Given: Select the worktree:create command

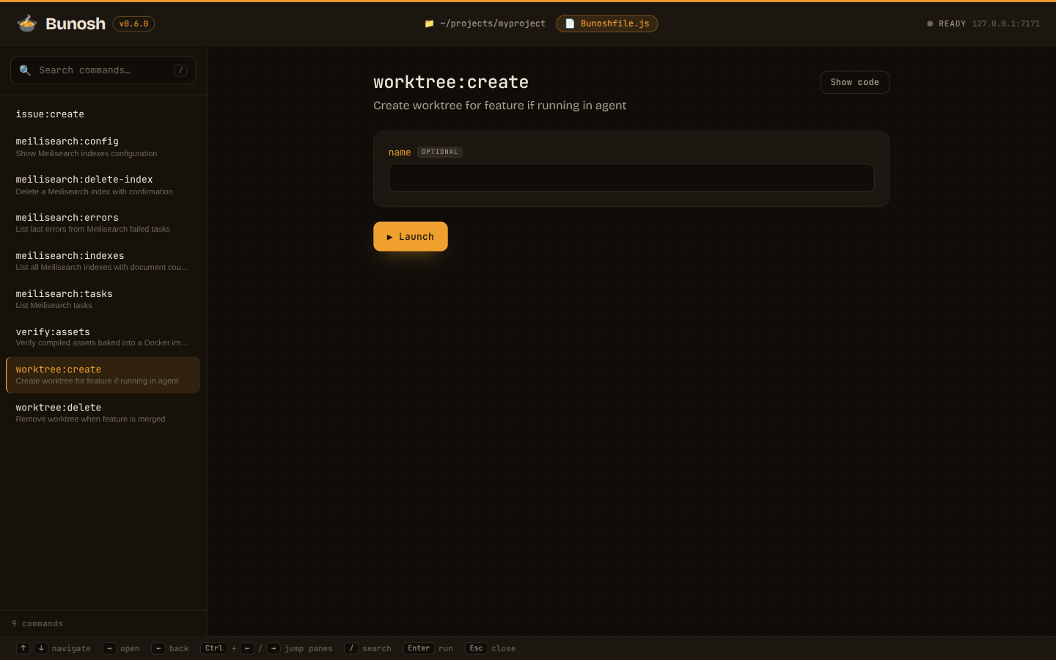Looking at the screenshot, I should point(103,375).
